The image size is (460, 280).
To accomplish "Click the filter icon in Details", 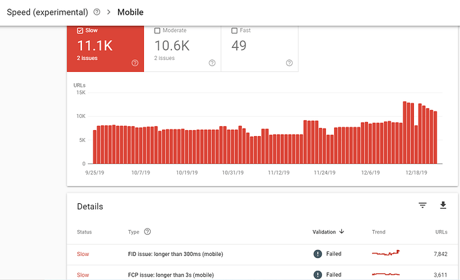I will tap(423, 205).
